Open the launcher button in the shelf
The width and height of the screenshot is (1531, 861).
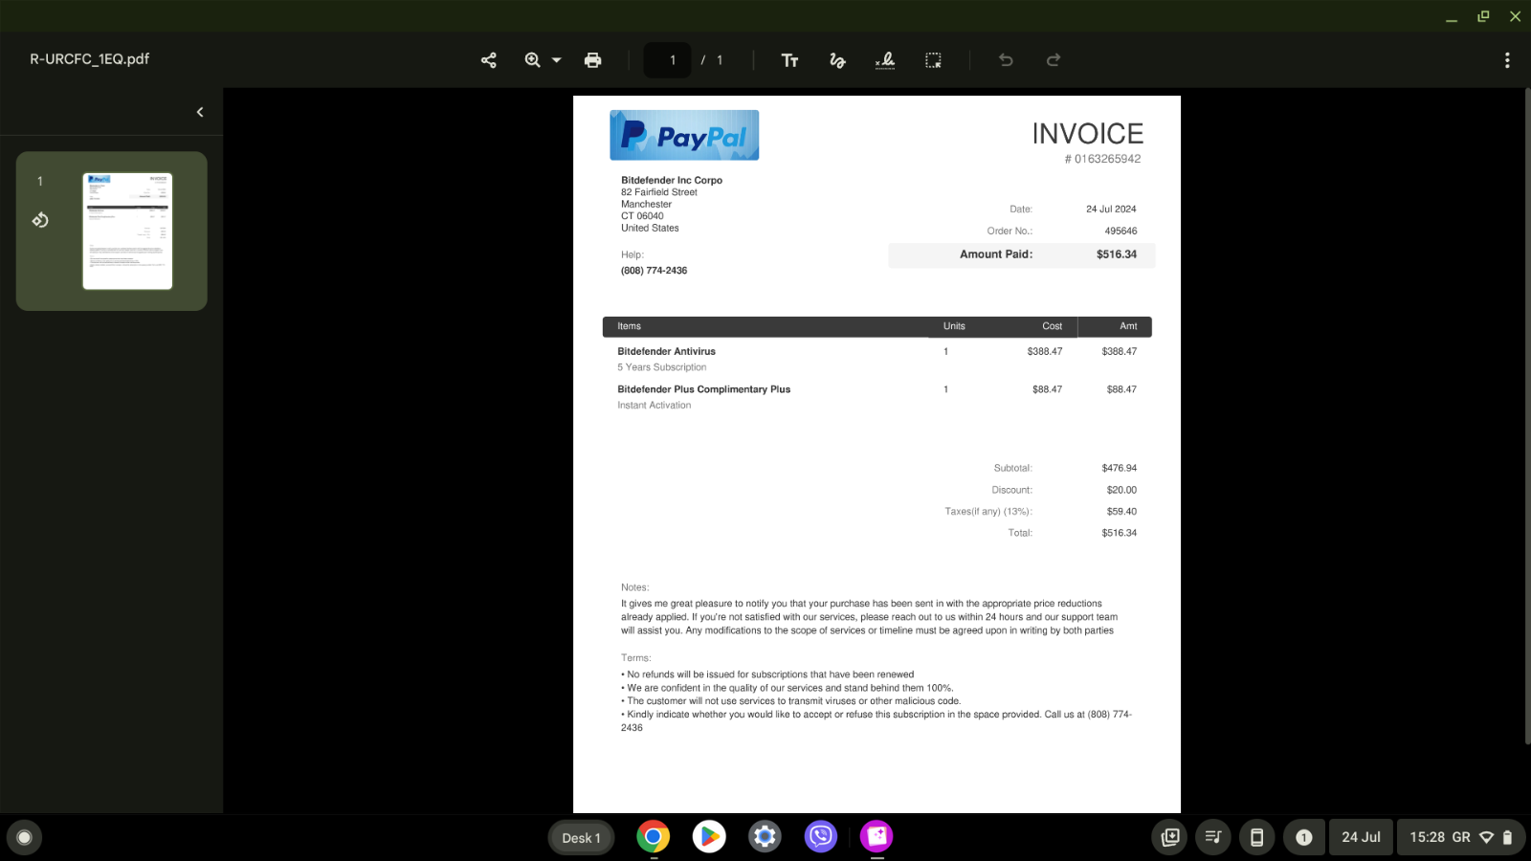coord(25,838)
